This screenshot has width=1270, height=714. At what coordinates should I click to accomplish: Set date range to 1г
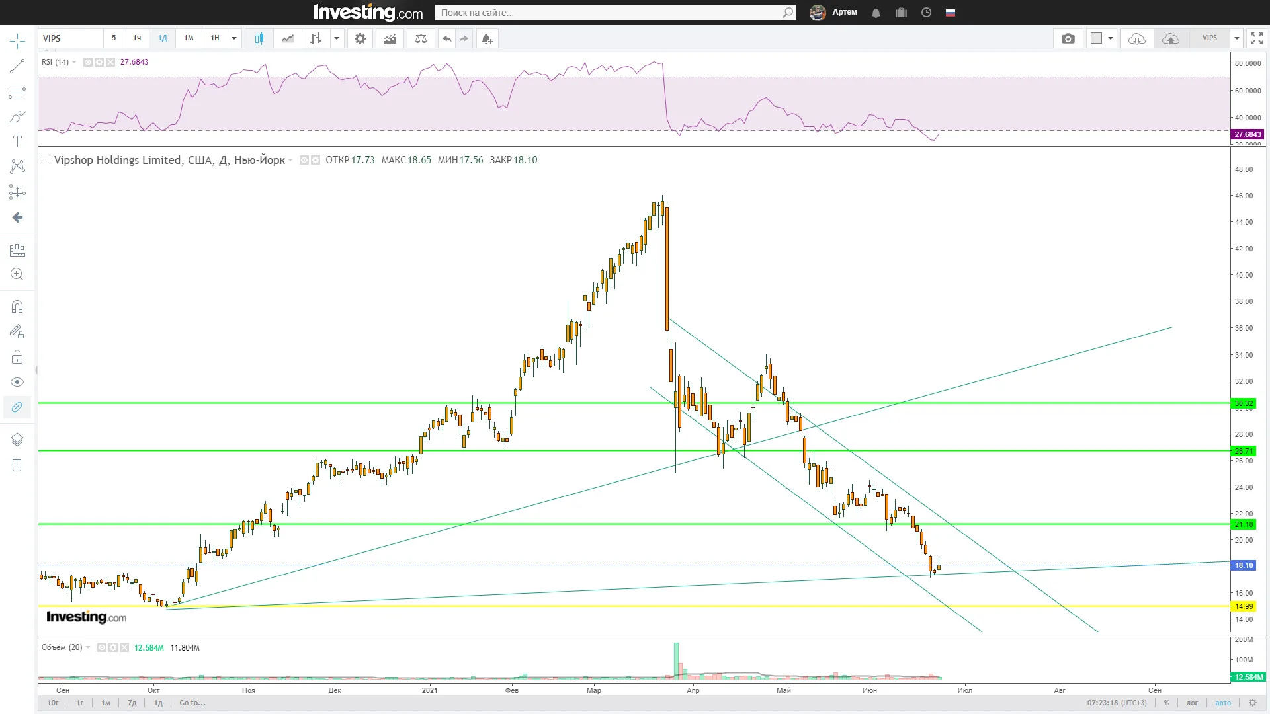(80, 703)
